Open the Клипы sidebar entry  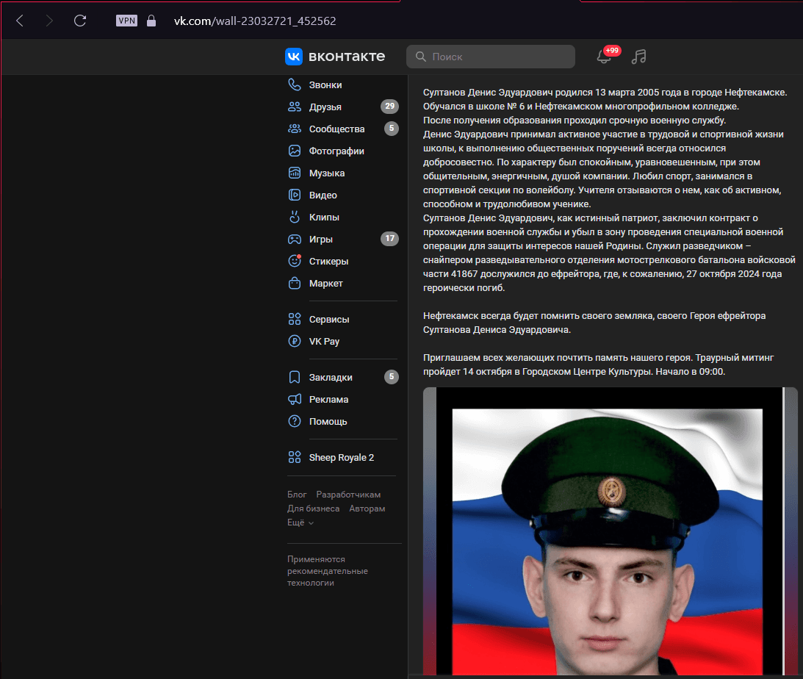pyautogui.click(x=324, y=217)
